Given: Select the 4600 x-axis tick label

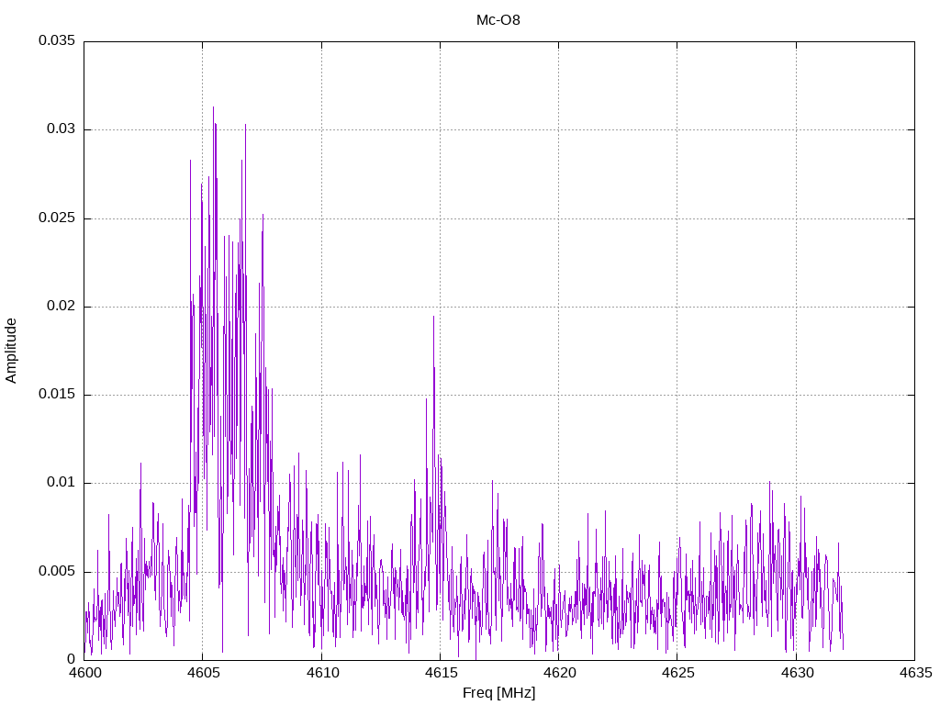Looking at the screenshot, I should pyautogui.click(x=84, y=672).
